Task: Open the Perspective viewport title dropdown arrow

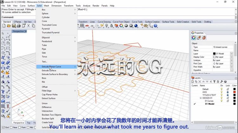Action: (x=26, y=32)
